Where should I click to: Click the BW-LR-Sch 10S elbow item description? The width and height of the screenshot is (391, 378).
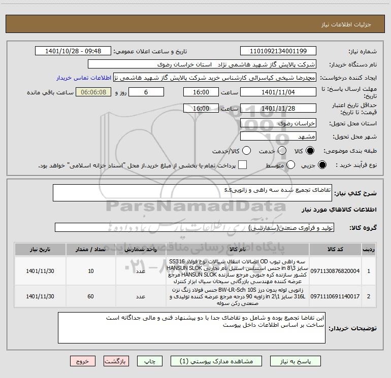[x=238, y=296]
